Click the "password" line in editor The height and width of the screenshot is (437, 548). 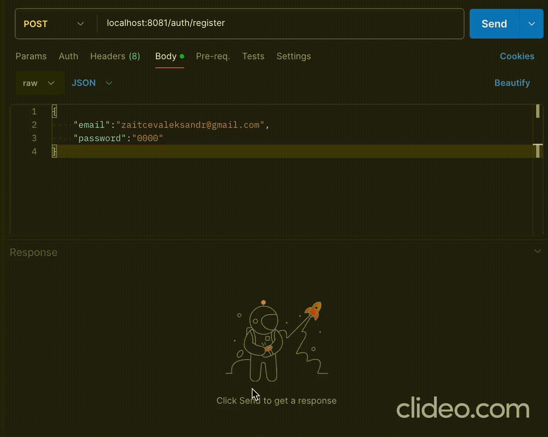(118, 138)
